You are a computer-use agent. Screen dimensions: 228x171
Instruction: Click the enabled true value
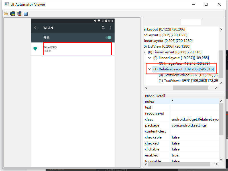click(175, 155)
